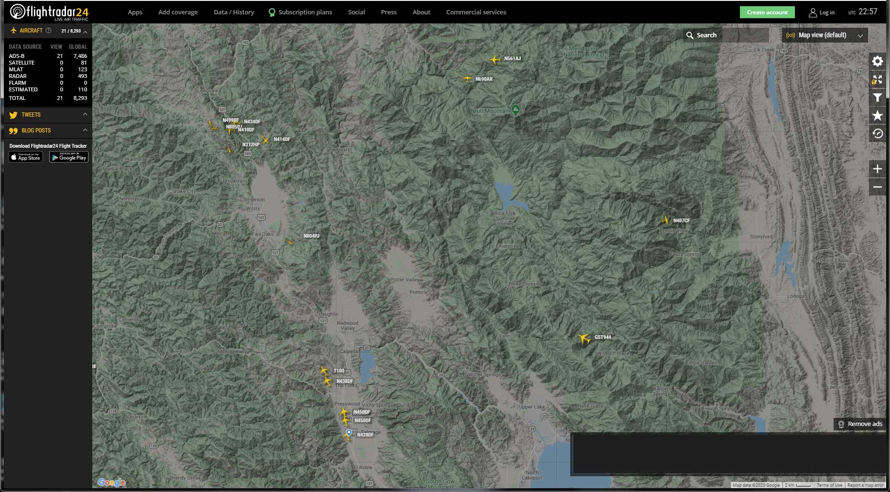
Task: Open map settings gear icon
Action: [x=877, y=61]
